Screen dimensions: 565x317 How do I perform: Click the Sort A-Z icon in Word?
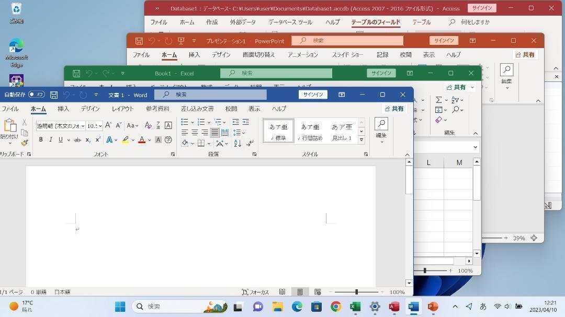click(238, 143)
